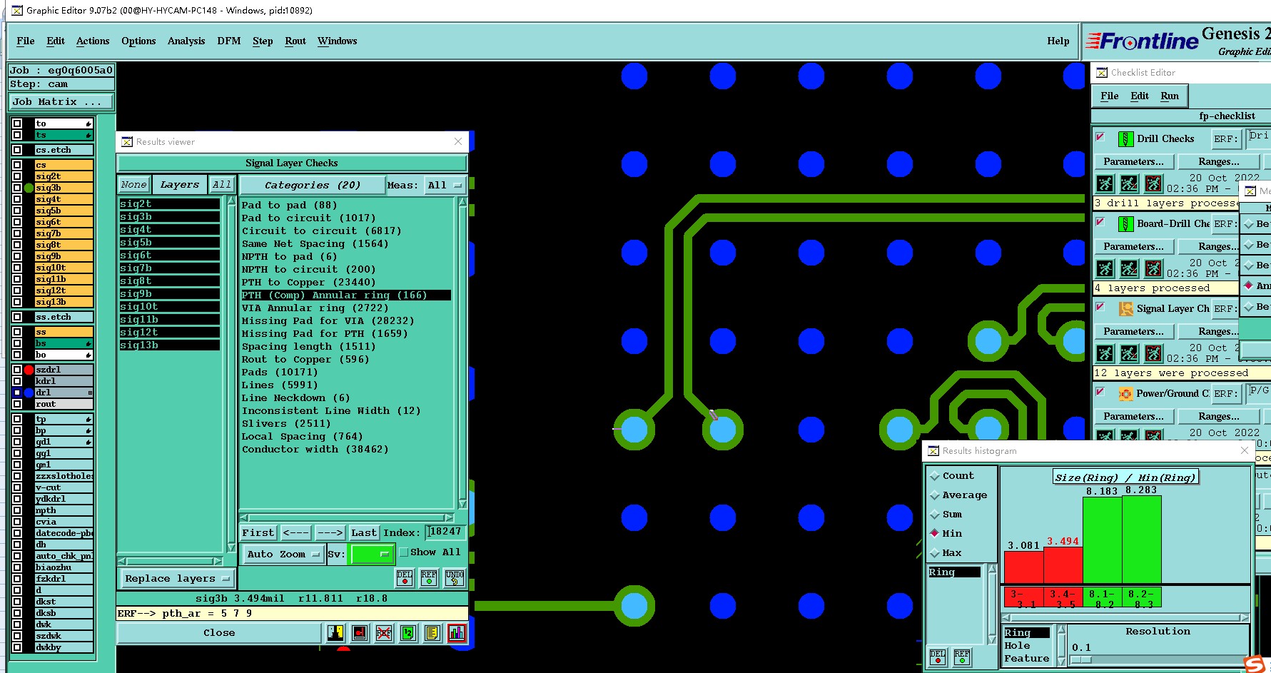The image size is (1271, 673).
Task: Click the Last results button
Action: point(364,533)
